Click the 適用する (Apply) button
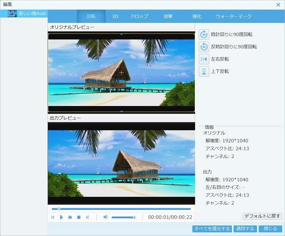Screen dimensions: 285x236 (246, 228)
